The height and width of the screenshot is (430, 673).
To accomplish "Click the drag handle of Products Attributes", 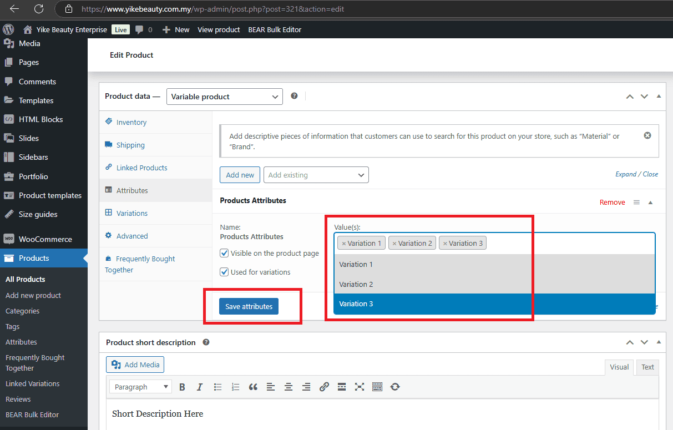I will tap(636, 203).
